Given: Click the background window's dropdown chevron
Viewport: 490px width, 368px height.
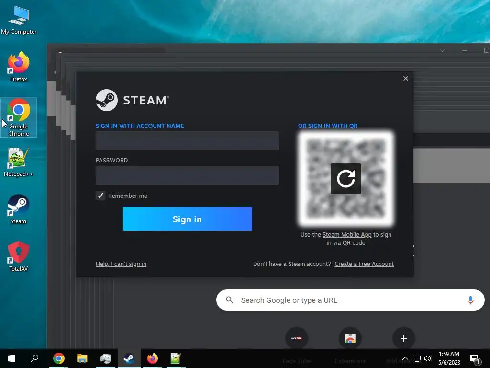Looking at the screenshot, I should click(x=443, y=50).
